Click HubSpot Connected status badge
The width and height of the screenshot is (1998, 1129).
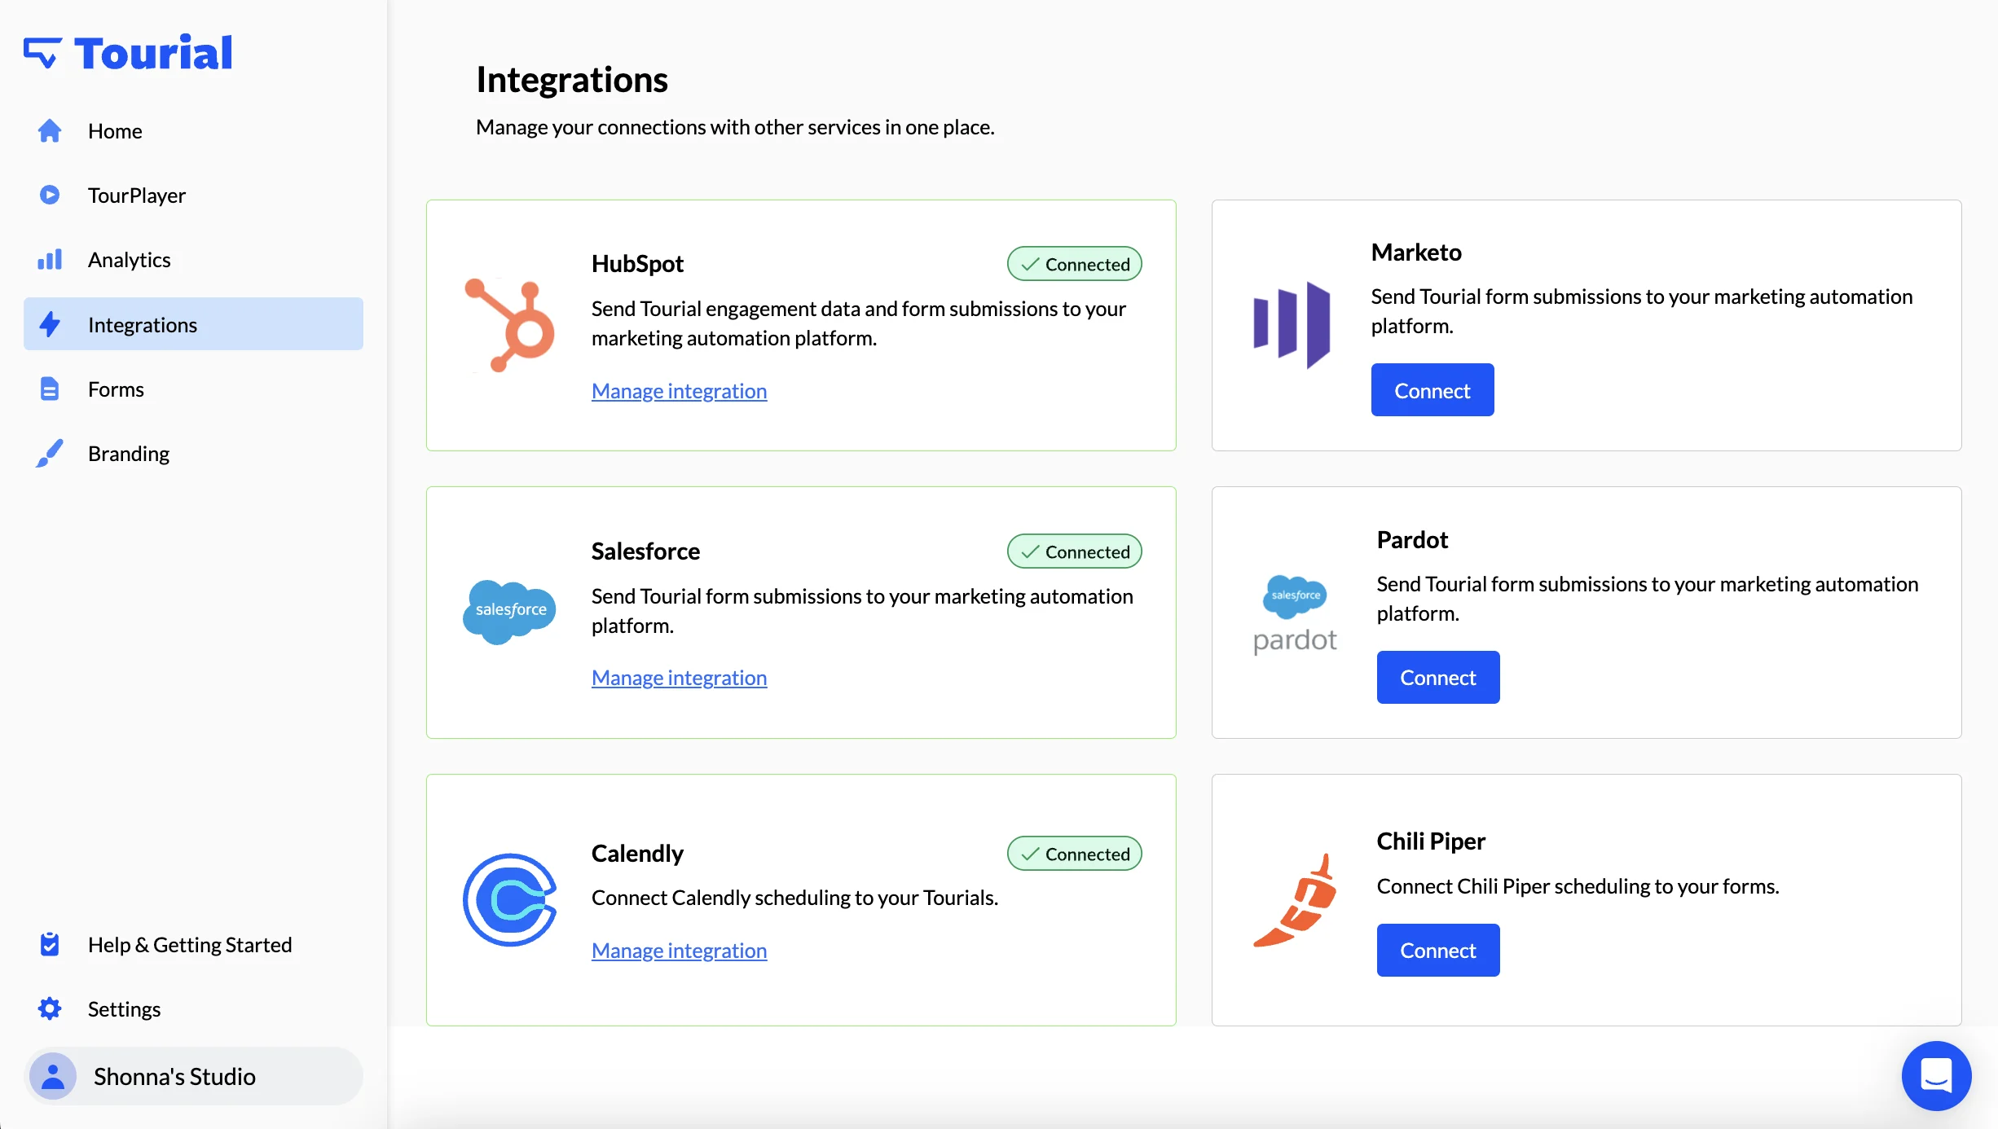[1074, 264]
